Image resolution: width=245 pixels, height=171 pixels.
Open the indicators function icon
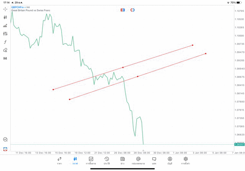pyautogui.click(x=5, y=42)
